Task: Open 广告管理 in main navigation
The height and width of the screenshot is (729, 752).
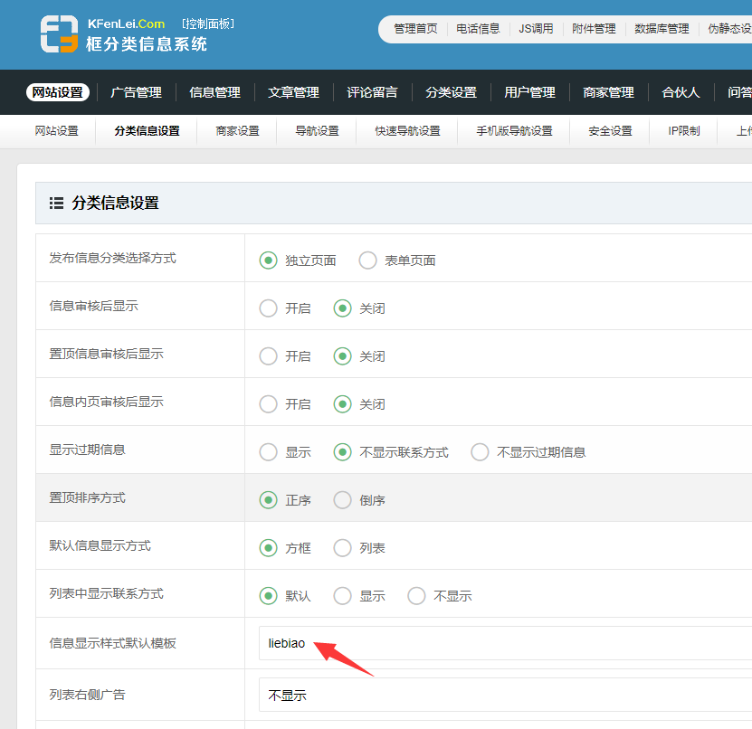Action: [136, 92]
